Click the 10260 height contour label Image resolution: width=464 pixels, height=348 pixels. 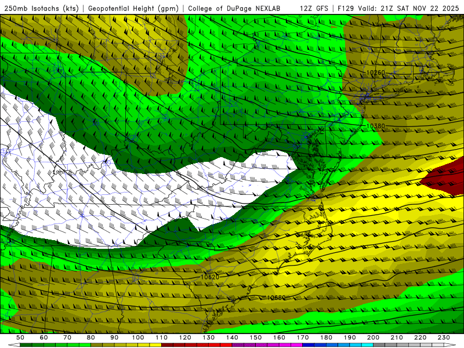pyautogui.click(x=375, y=72)
